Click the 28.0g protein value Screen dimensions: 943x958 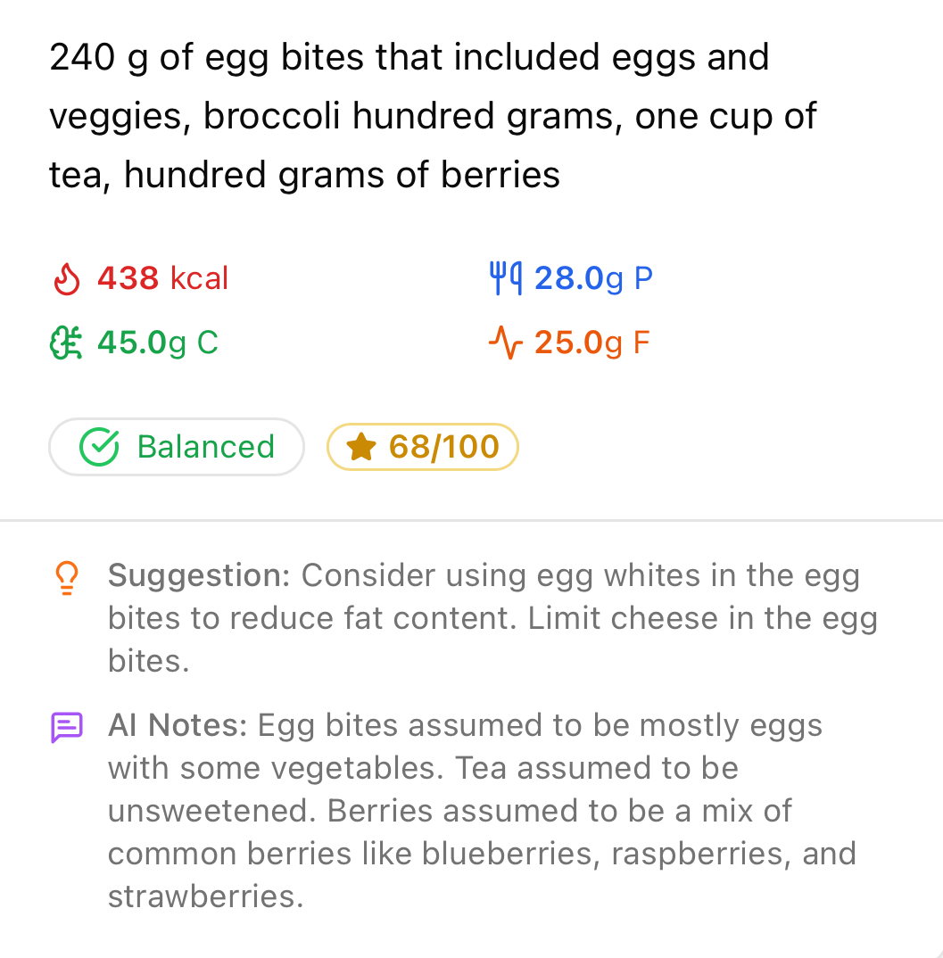(x=592, y=277)
